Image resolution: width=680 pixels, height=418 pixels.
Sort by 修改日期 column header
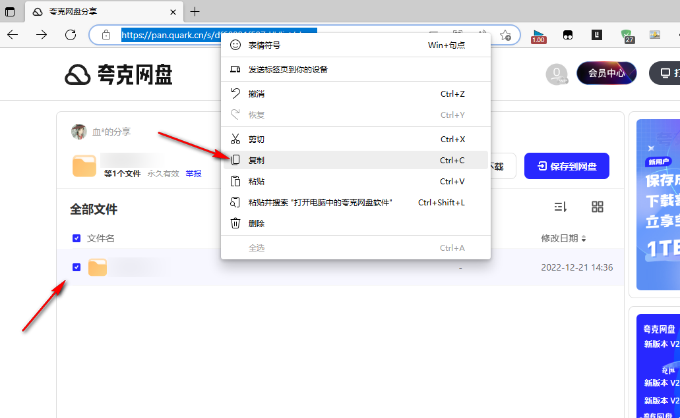tap(563, 238)
